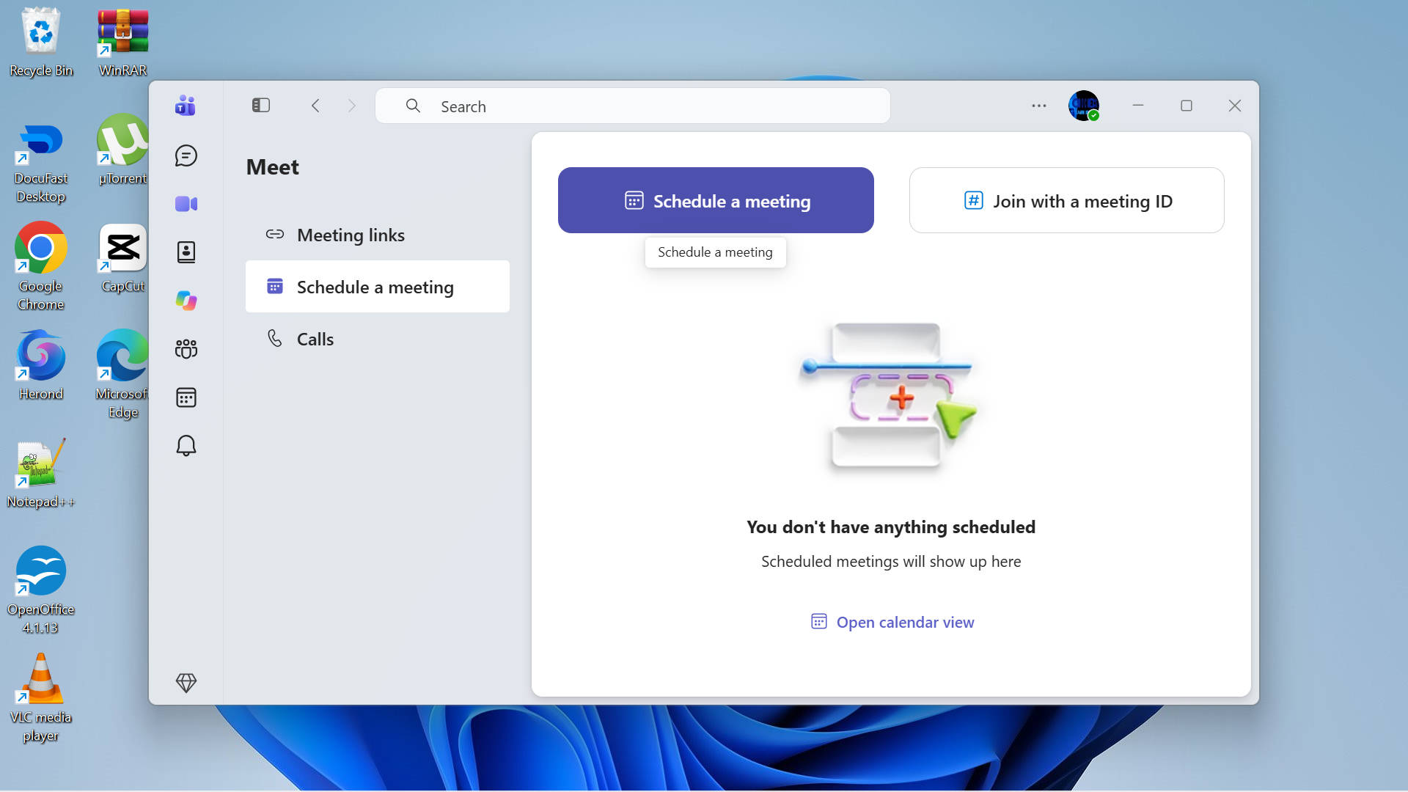The width and height of the screenshot is (1408, 792).
Task: Open the Calendar icon in Teams sidebar
Action: tap(186, 397)
